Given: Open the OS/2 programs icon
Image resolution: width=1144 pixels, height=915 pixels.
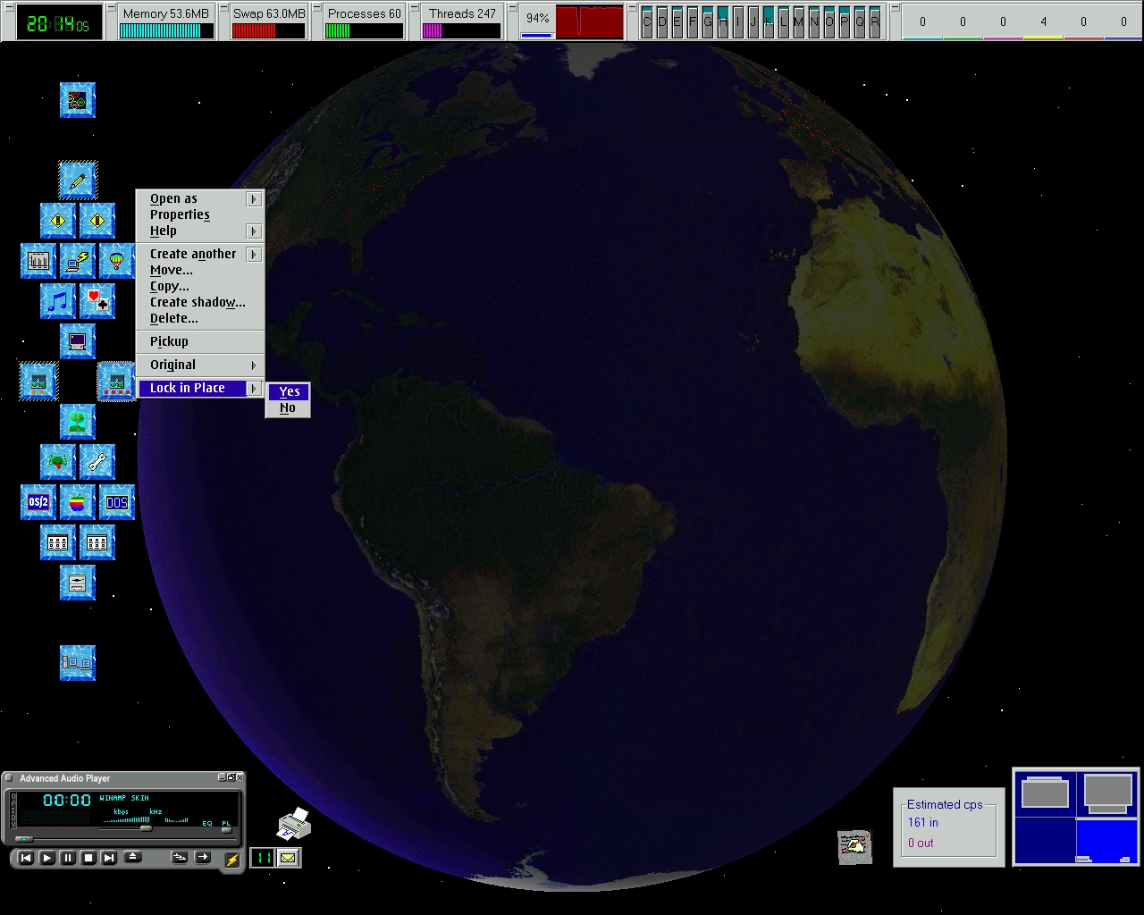Looking at the screenshot, I should pyautogui.click(x=38, y=502).
